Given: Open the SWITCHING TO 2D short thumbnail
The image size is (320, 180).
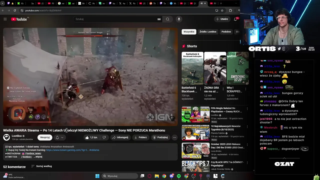Looking at the screenshot, I should tap(237, 68).
